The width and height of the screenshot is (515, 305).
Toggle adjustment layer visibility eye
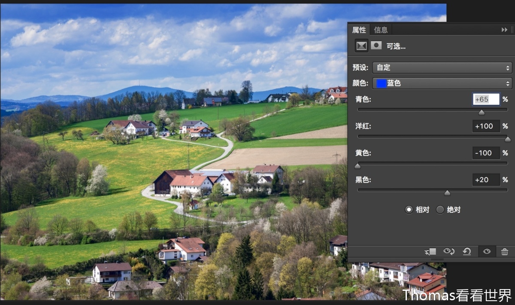[x=487, y=251]
